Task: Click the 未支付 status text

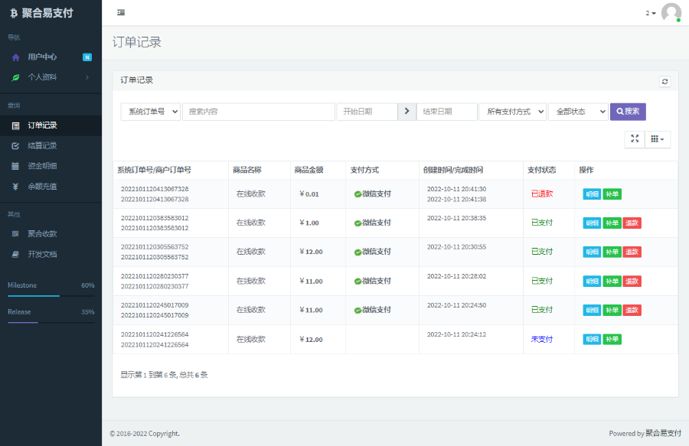Action: (x=542, y=340)
